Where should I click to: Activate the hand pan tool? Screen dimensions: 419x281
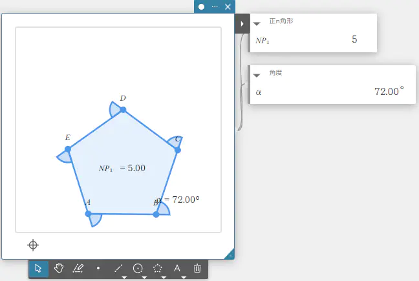[x=59, y=269]
